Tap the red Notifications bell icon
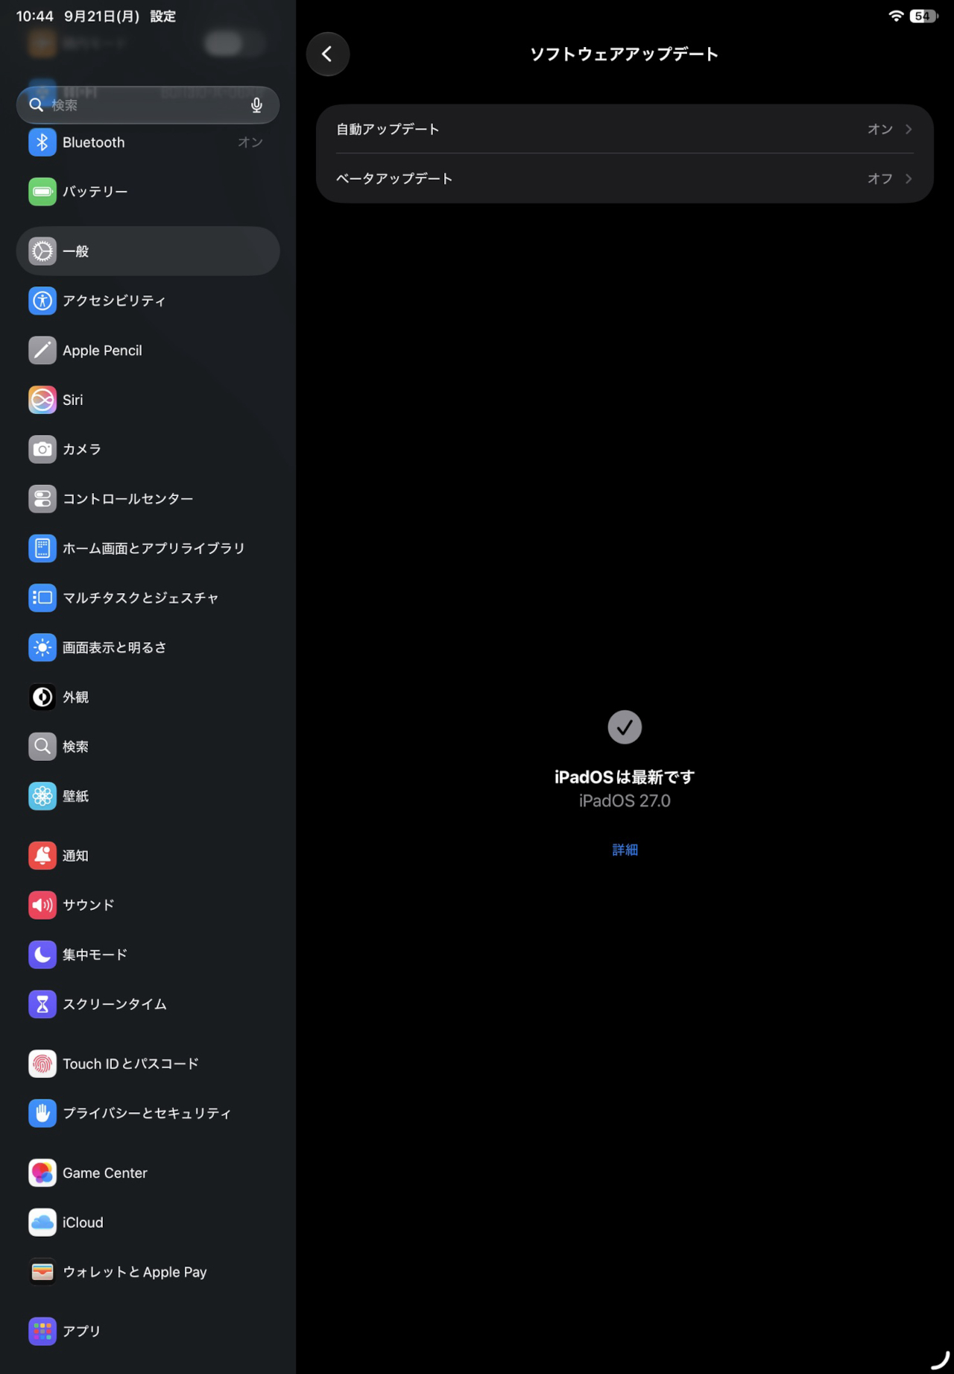This screenshot has height=1374, width=954. (42, 856)
